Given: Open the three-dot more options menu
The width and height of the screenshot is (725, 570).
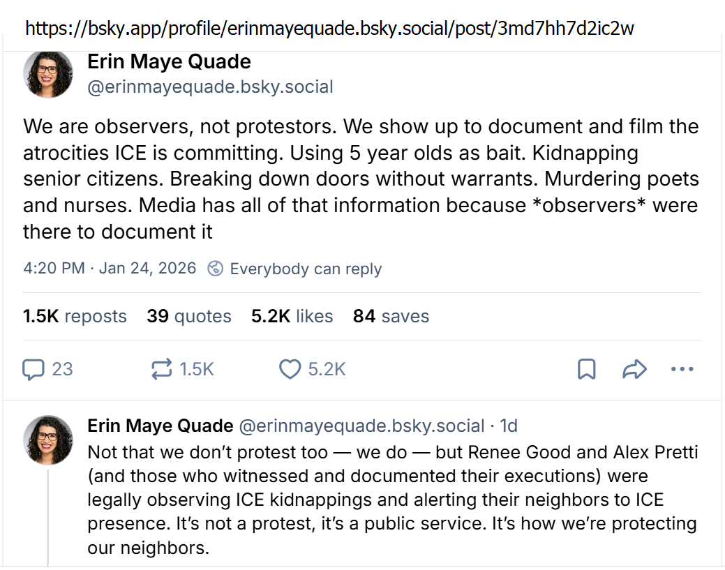Looking at the screenshot, I should 682,369.
